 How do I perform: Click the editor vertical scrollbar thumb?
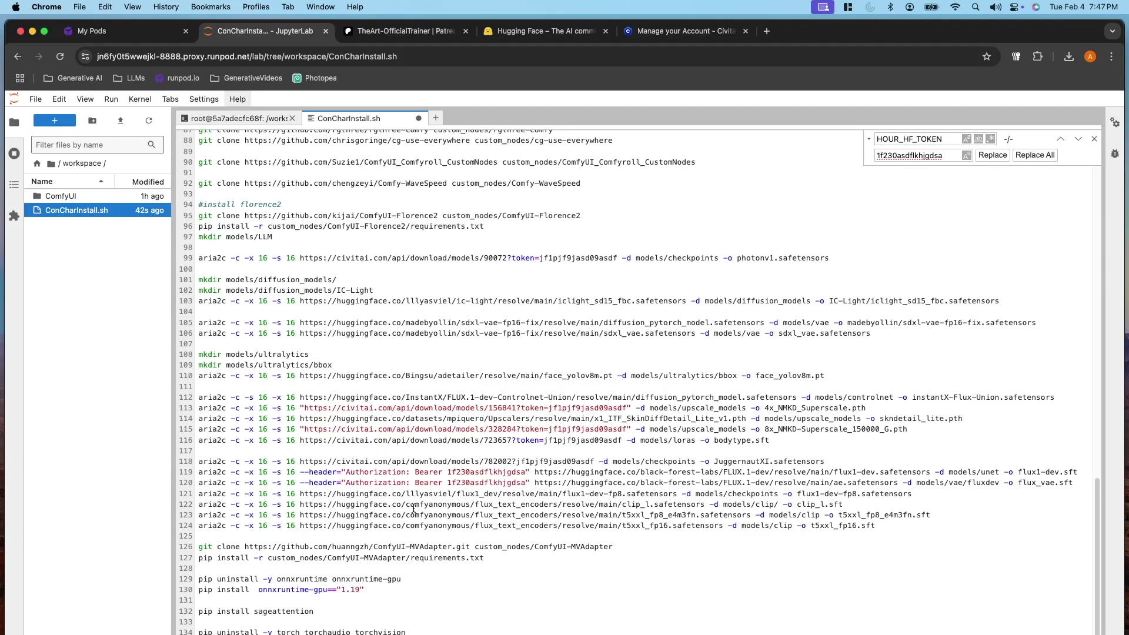[x=1097, y=556]
